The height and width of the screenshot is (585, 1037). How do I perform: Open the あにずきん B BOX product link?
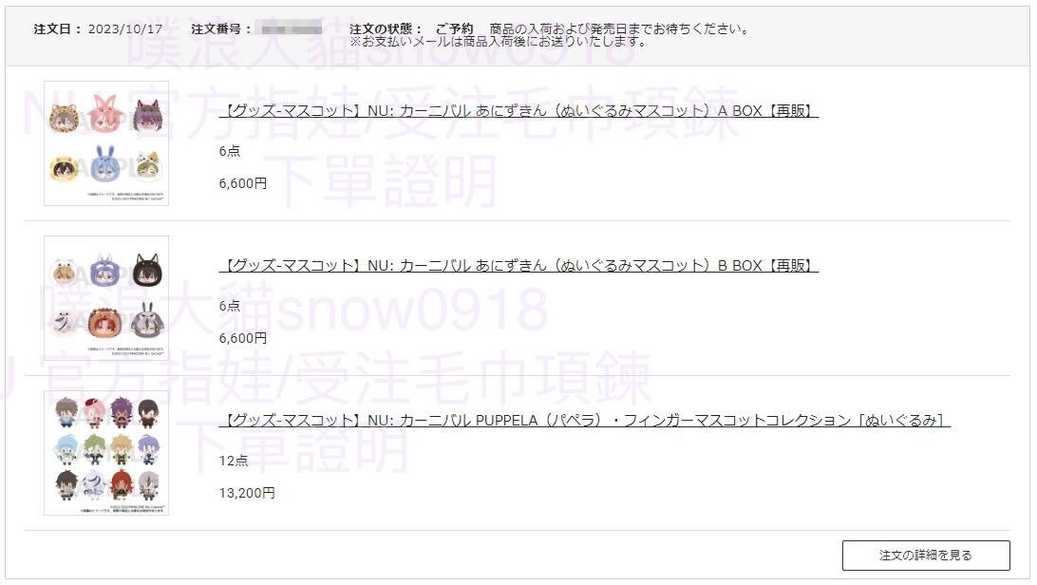[x=518, y=266]
